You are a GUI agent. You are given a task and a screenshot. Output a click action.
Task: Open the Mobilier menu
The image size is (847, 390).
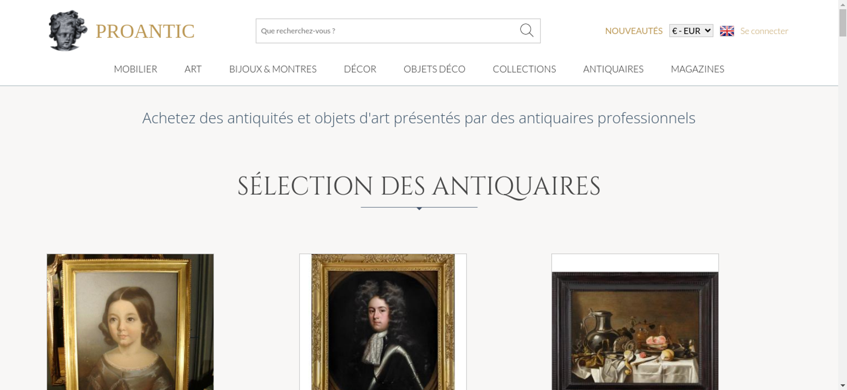pos(136,69)
